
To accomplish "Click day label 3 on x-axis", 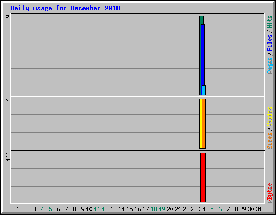I will (34, 209).
